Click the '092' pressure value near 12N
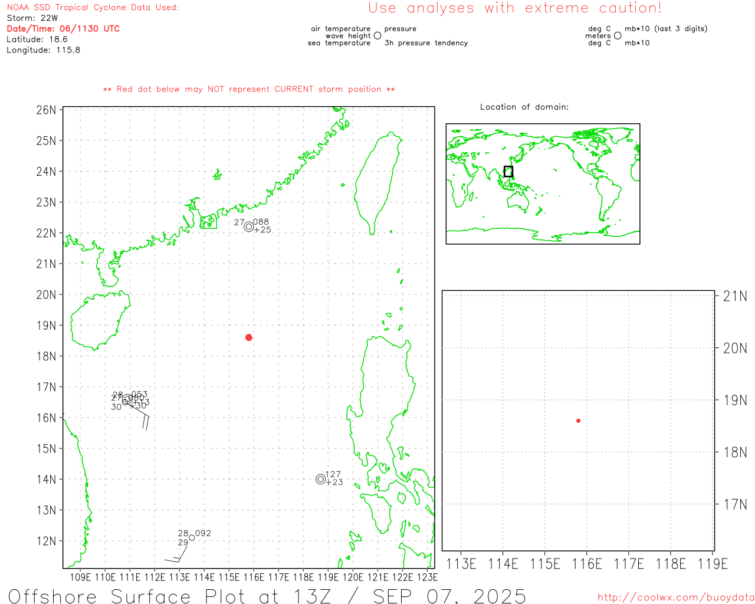The image size is (755, 604). coord(203,533)
